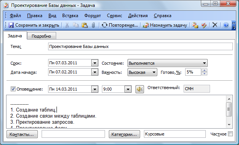239x145 pixels.
Task: Open the Формат menu
Action: [x=92, y=16]
